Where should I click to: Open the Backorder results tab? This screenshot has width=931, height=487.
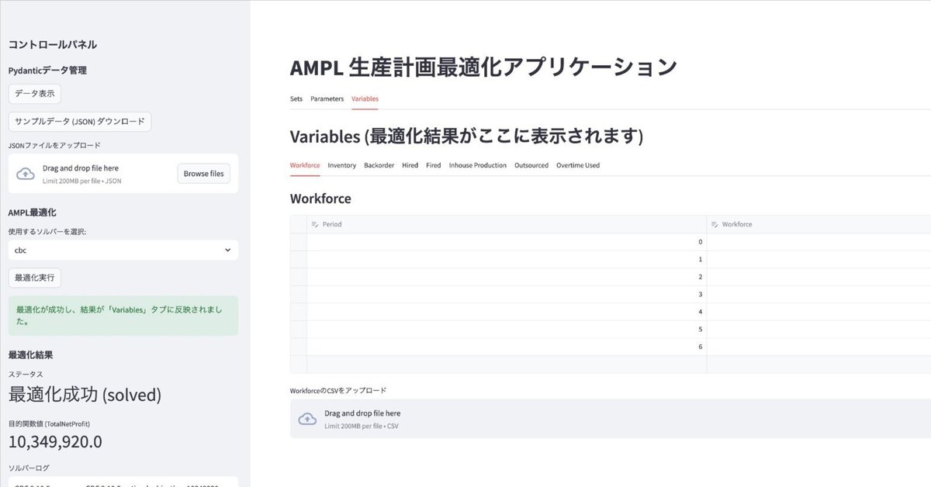tap(379, 164)
